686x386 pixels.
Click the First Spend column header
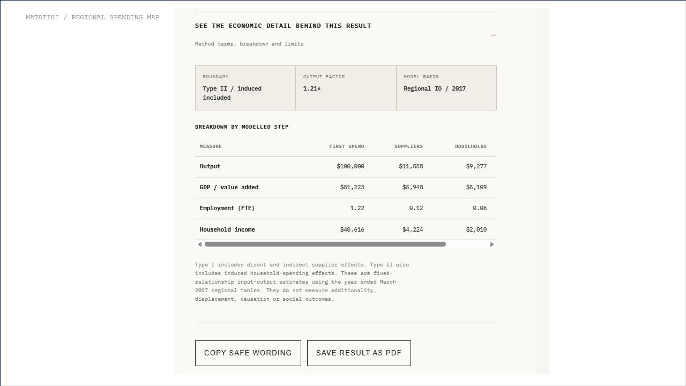(347, 146)
